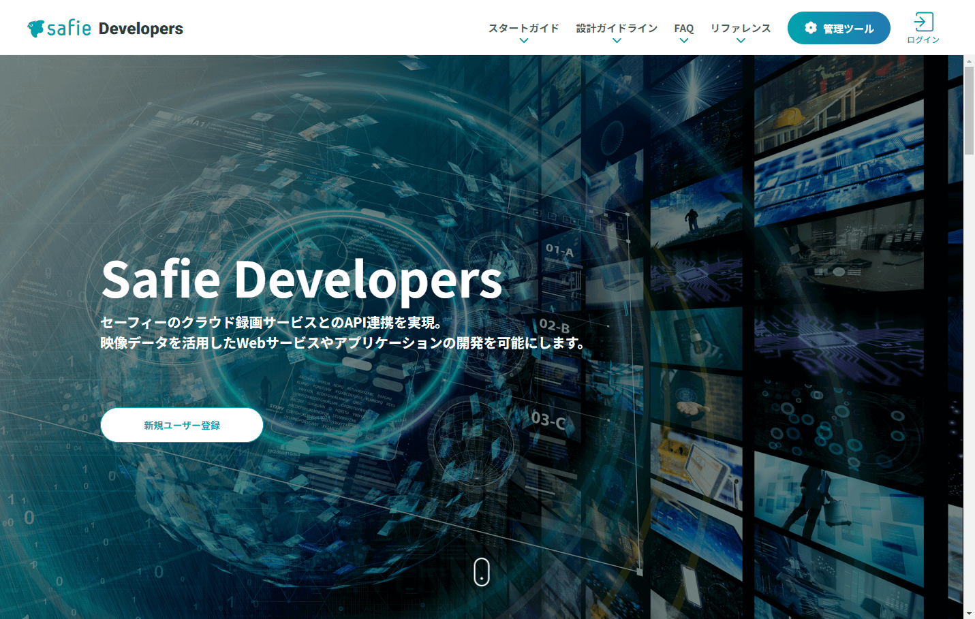Select 設計ガイドライン in the navigation
Viewport: 975px width, 619px height.
pos(617,28)
